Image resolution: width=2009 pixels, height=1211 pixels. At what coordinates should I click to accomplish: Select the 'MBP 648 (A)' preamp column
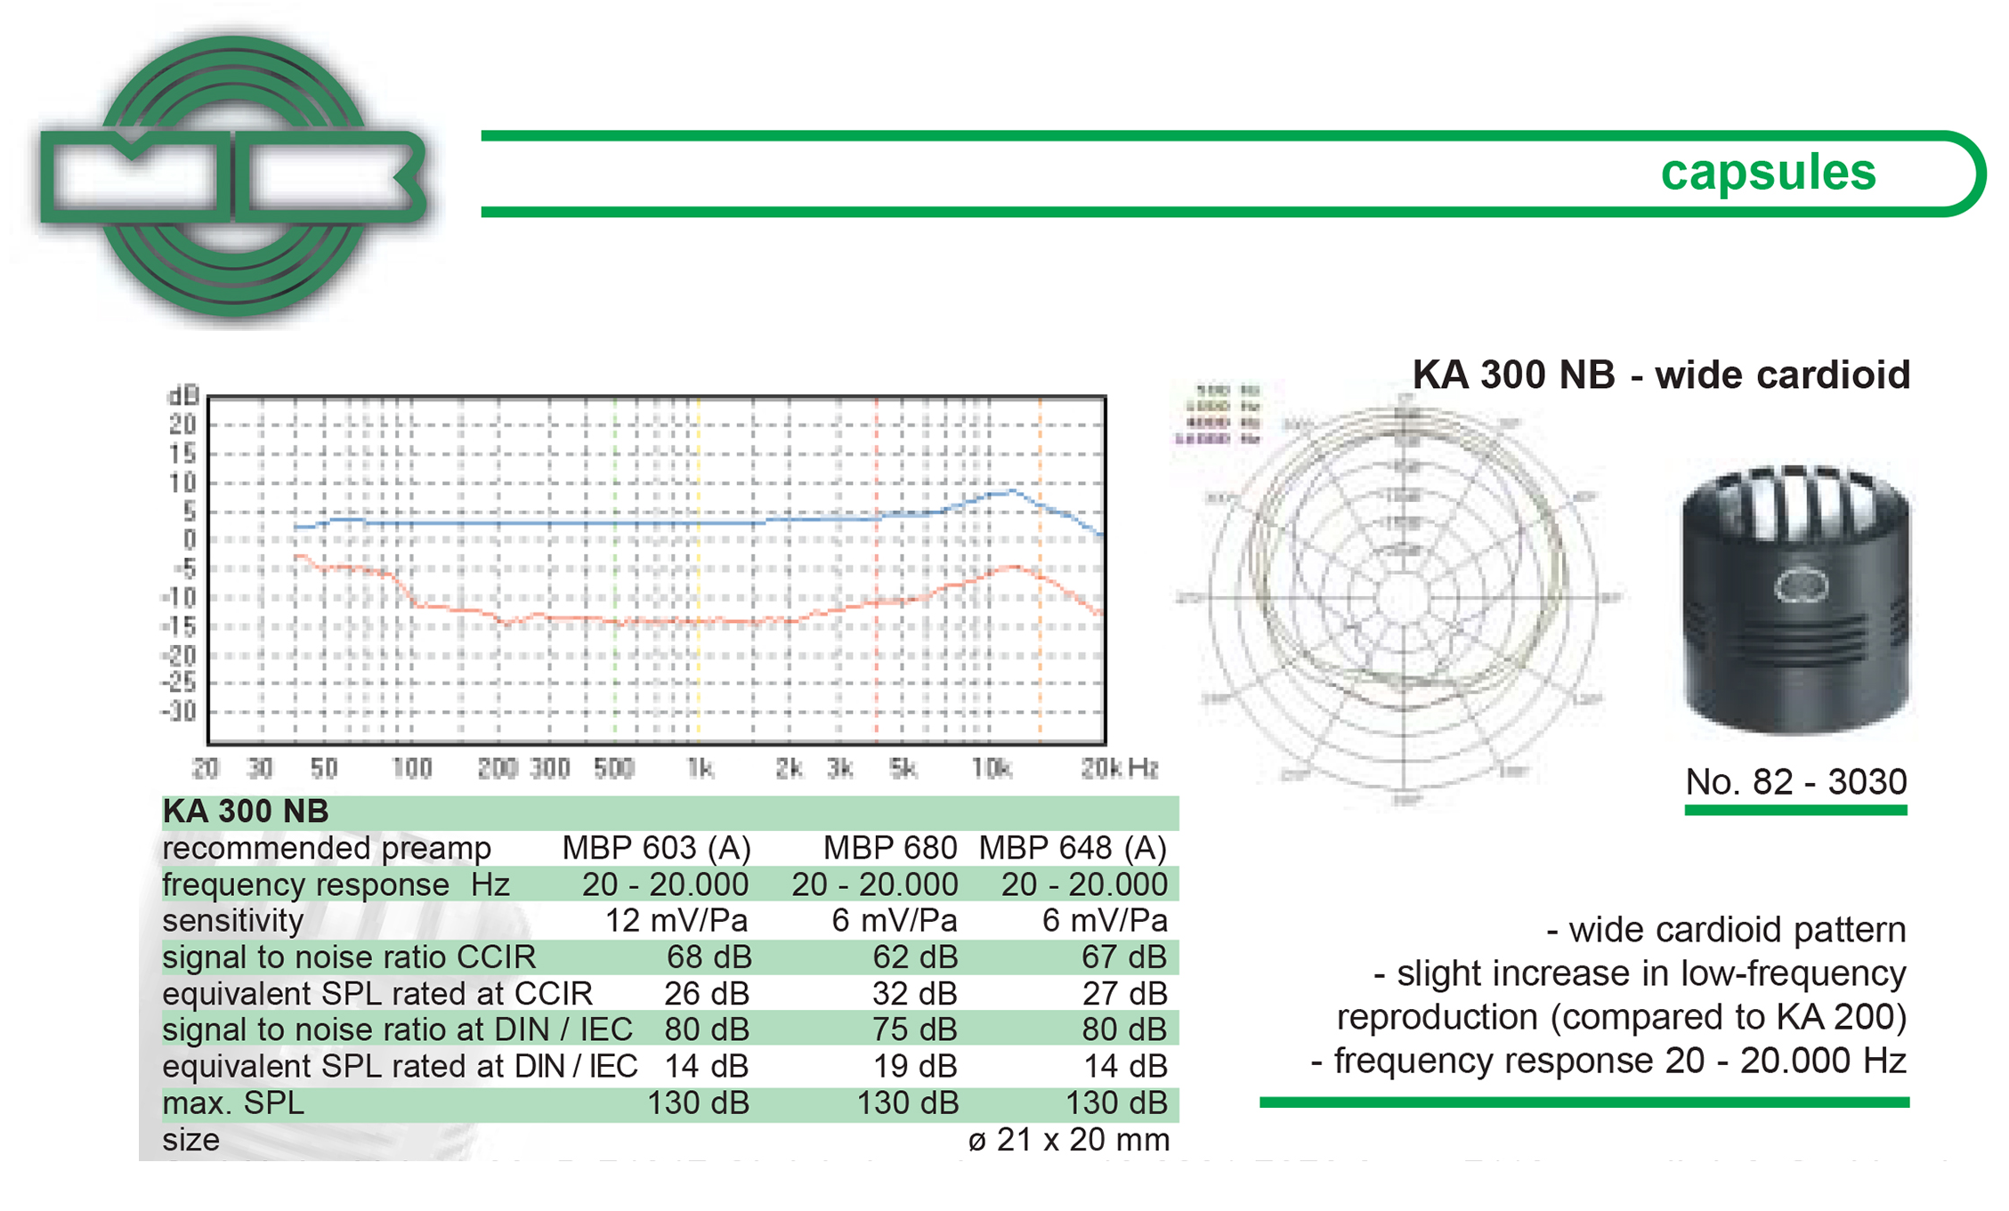click(1073, 848)
